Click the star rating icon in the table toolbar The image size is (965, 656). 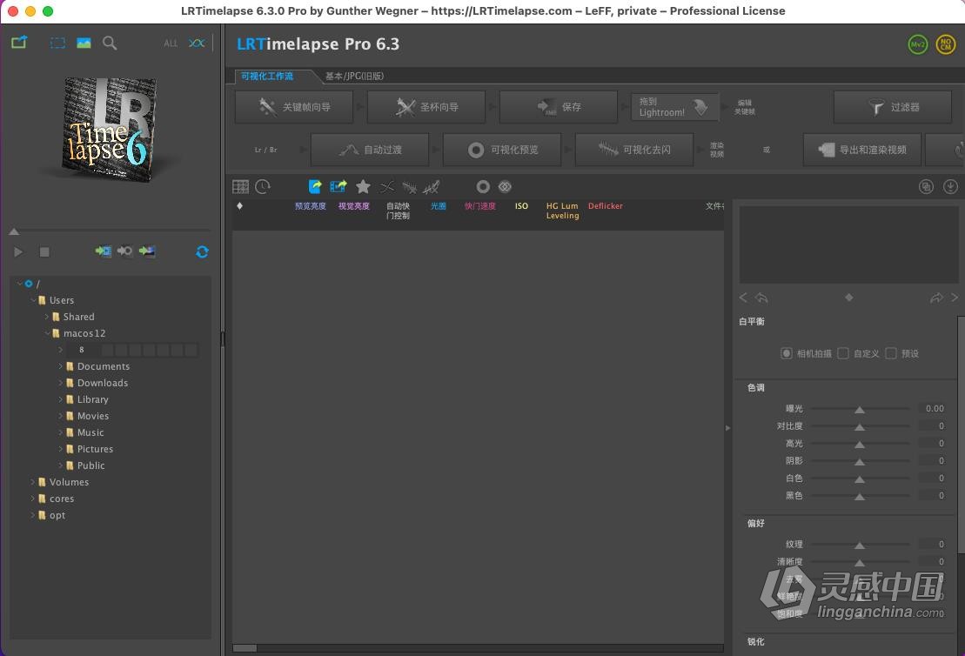(363, 186)
